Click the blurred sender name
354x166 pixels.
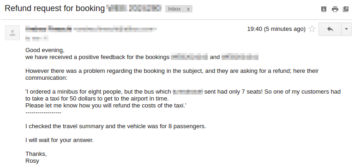(48, 29)
